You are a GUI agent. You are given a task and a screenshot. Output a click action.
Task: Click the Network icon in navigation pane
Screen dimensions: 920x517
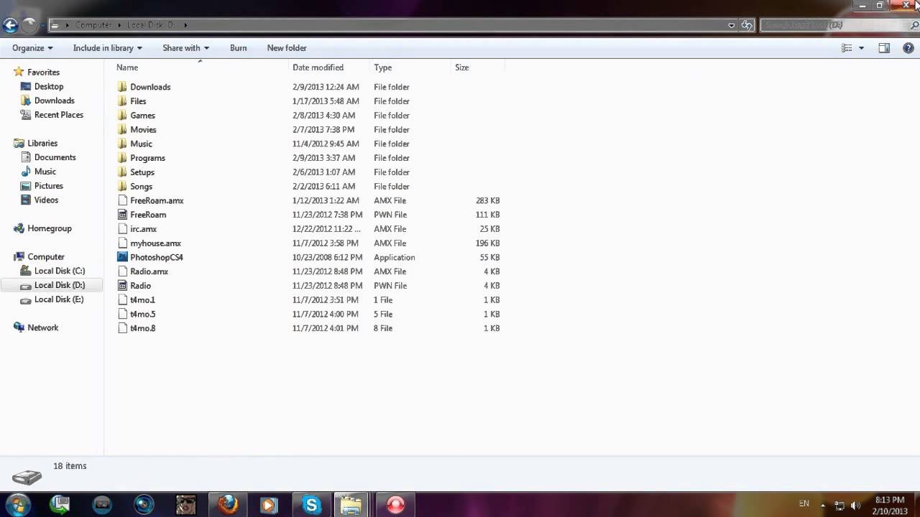click(19, 327)
